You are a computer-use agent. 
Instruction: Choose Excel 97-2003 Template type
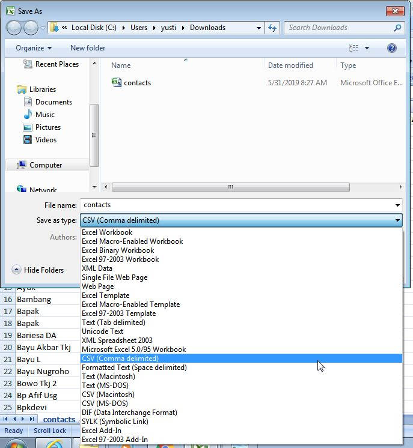pyautogui.click(x=242, y=313)
